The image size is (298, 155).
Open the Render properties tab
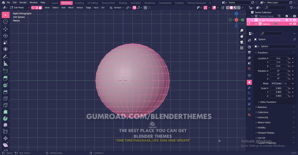[249, 47]
